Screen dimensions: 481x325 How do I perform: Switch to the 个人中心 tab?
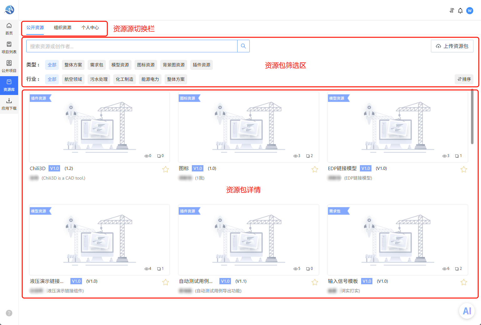coord(90,28)
